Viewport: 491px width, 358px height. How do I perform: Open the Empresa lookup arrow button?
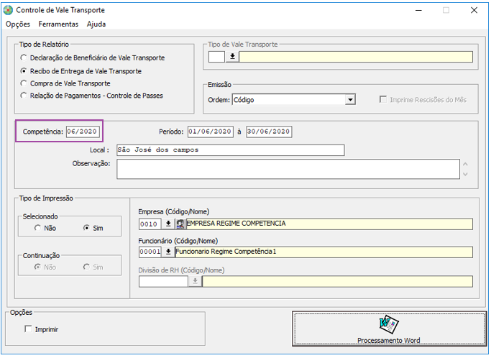click(168, 224)
